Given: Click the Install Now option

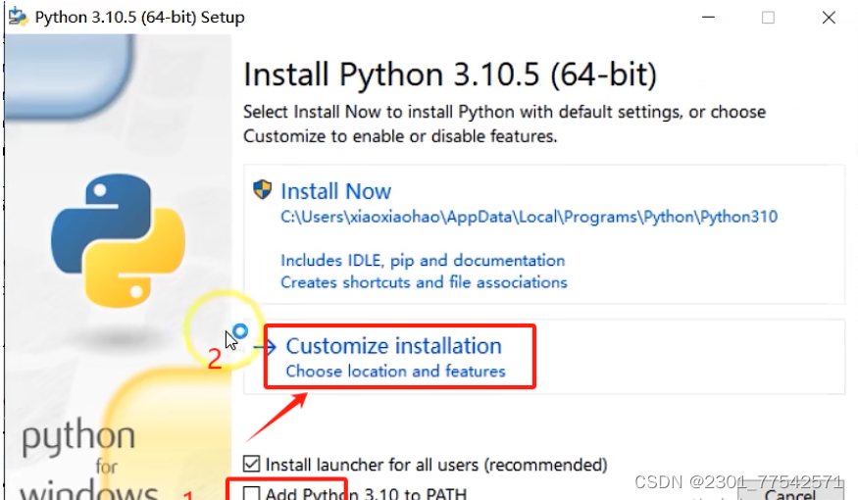Looking at the screenshot, I should pyautogui.click(x=544, y=234).
